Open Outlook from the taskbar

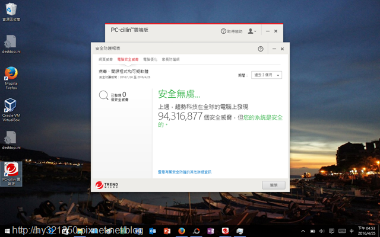click(x=153, y=231)
